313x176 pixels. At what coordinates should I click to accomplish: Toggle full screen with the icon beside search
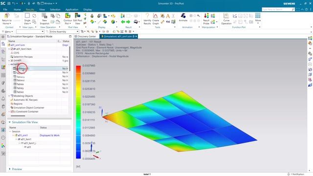298,9
